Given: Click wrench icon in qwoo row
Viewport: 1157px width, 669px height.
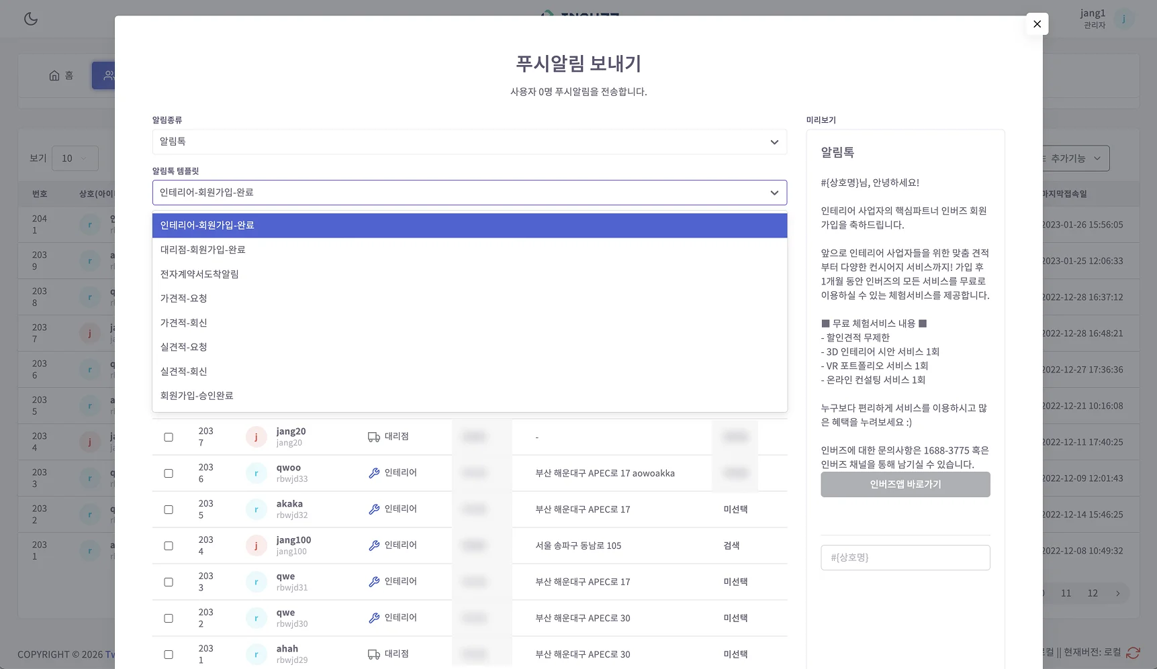Looking at the screenshot, I should (374, 473).
